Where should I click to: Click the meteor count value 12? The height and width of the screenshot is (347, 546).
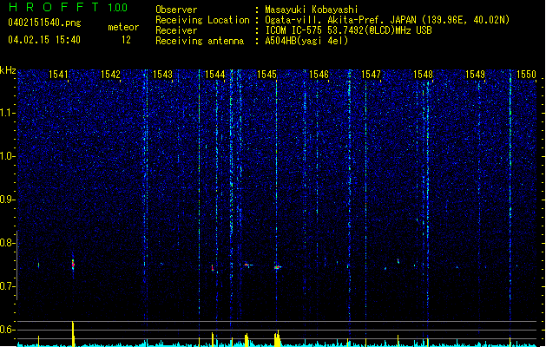(x=126, y=40)
